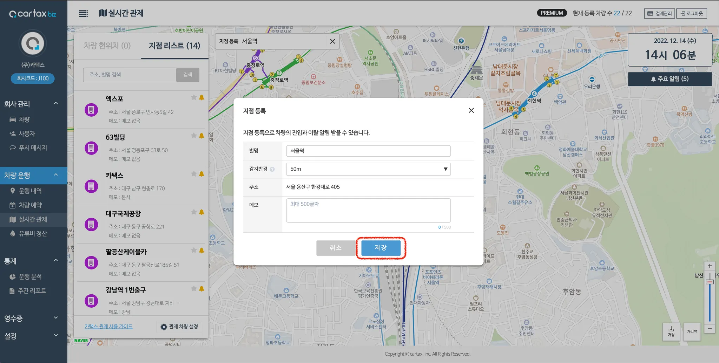Click the 대구국제공항 building icon
This screenshot has height=363, width=719.
click(91, 225)
